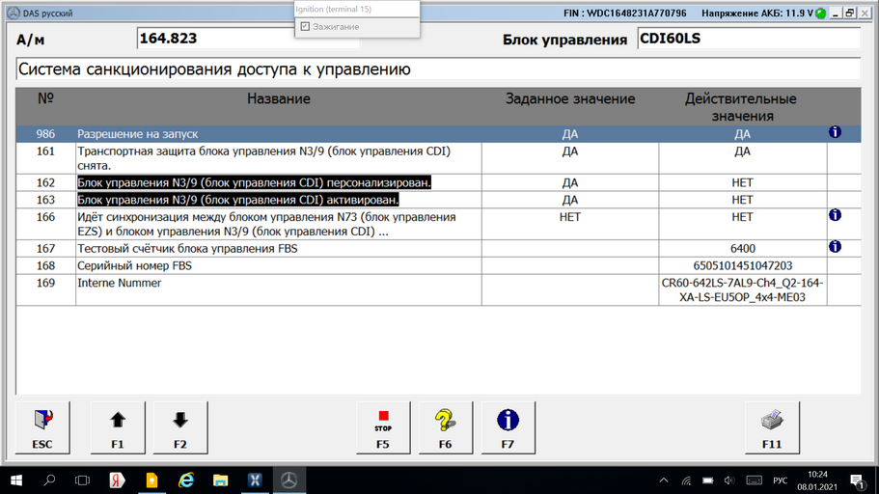Click the Блок управления field CDI60LS

[749, 39]
